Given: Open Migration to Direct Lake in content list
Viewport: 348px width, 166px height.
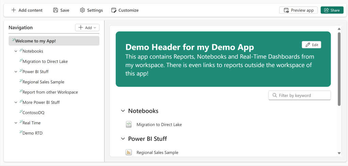Looking at the screenshot, I should click(x=159, y=125).
